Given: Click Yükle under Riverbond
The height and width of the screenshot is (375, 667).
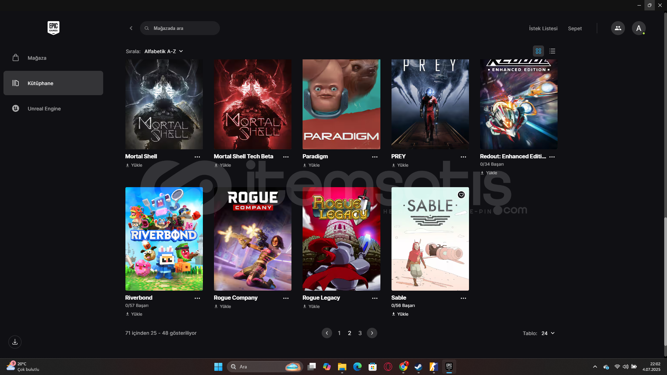Looking at the screenshot, I should point(134,314).
